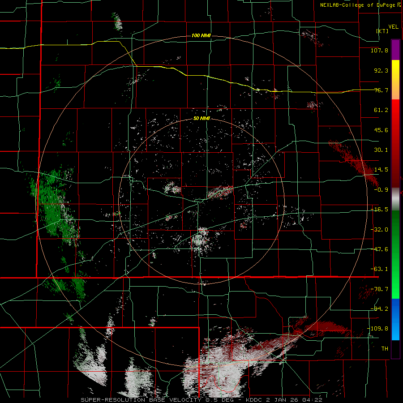Pick the black TH segment of the color bar

point(395,349)
